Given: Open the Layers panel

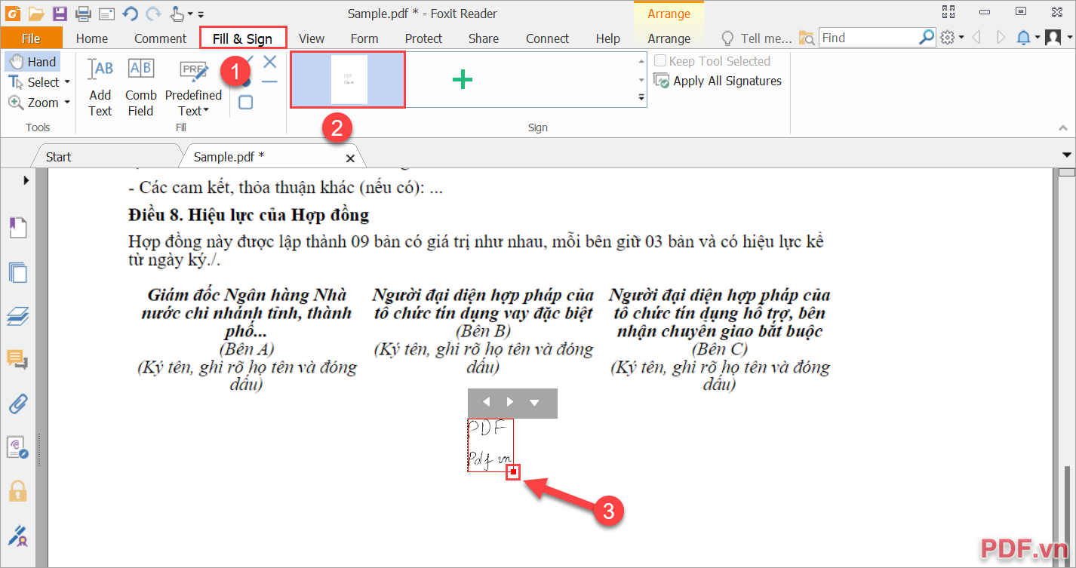Looking at the screenshot, I should (x=17, y=316).
